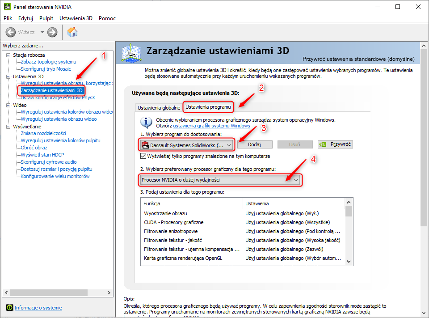Collapse the Stacja robocza tree node
Viewport: 429px width, 318px height.
click(8, 55)
